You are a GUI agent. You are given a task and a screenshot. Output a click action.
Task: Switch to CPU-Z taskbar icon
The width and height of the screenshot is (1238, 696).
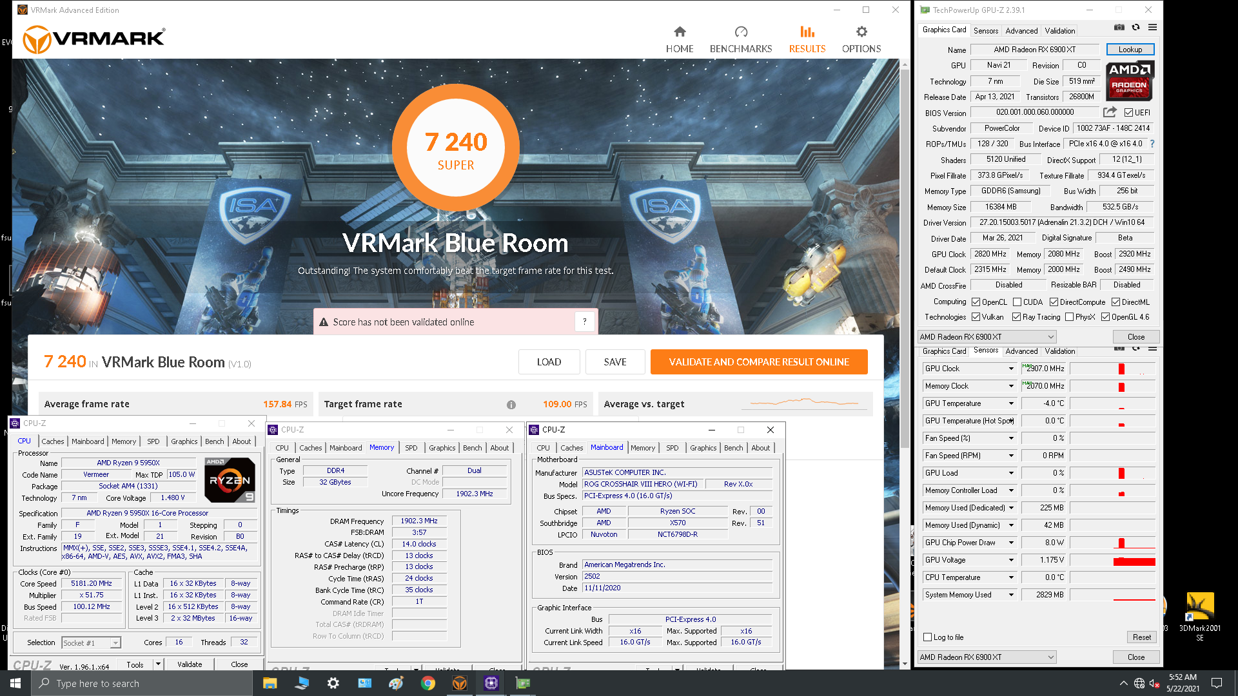pos(491,683)
